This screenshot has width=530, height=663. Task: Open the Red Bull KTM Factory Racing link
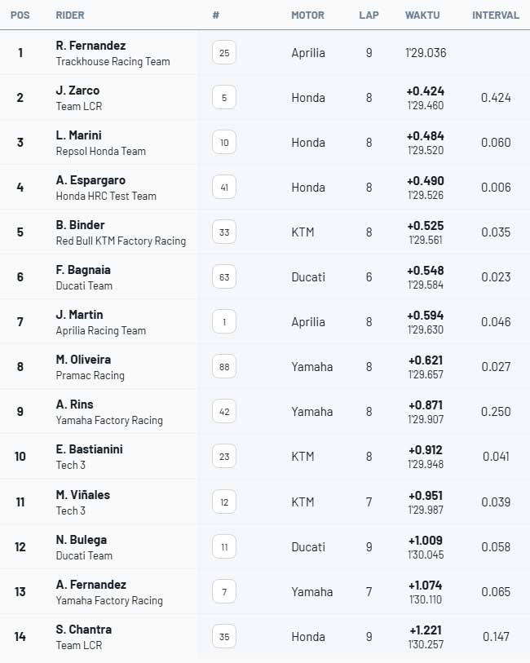point(121,241)
